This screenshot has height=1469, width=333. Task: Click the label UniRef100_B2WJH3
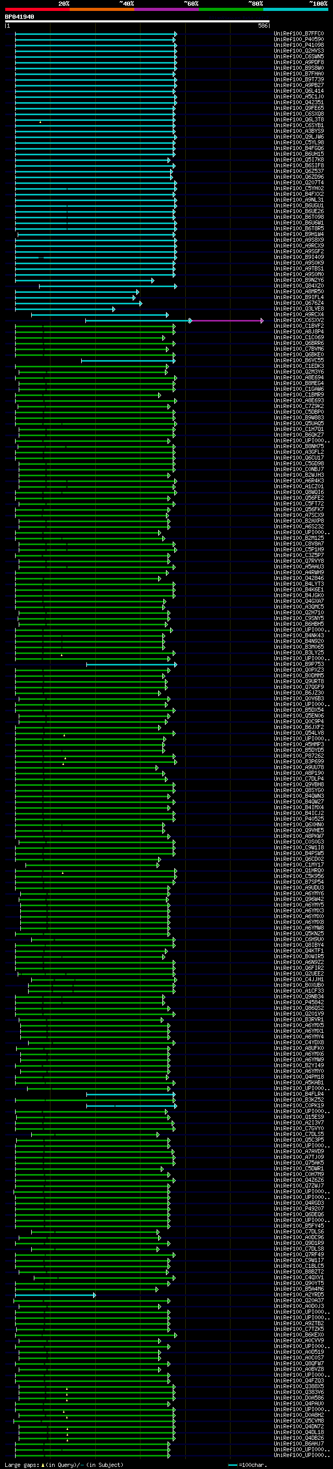(x=299, y=475)
